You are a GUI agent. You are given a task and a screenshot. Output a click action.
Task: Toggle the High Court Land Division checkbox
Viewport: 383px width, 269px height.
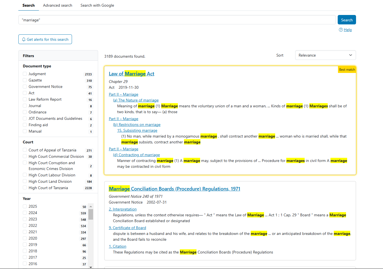pyautogui.click(x=25, y=181)
